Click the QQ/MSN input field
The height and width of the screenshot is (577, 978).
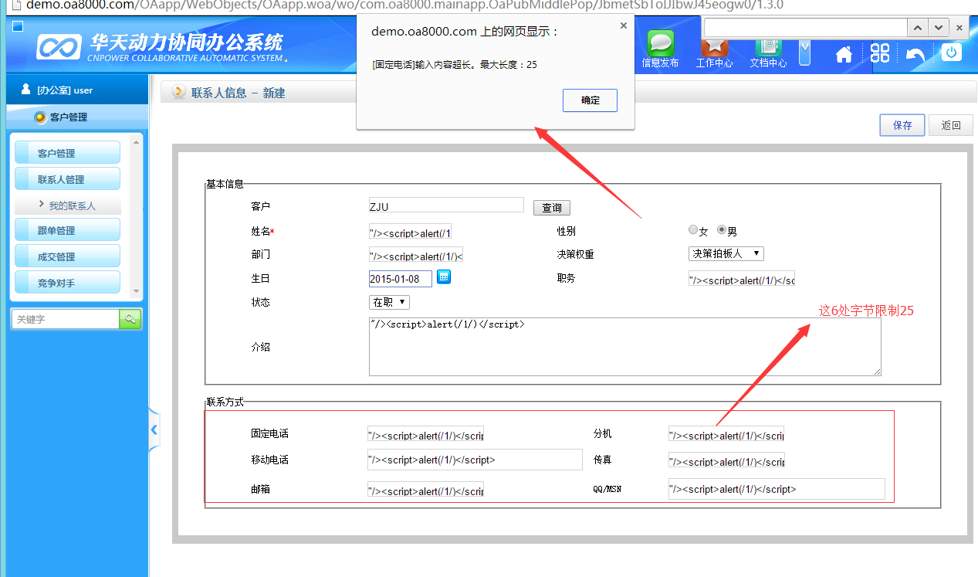coord(777,489)
